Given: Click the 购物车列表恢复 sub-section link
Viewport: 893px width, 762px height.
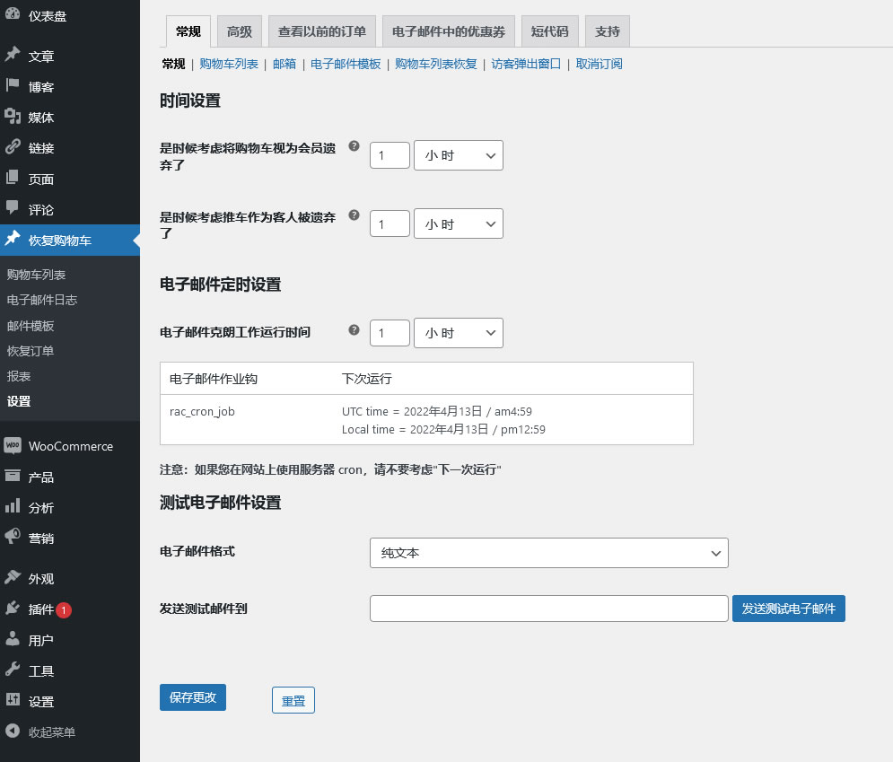Looking at the screenshot, I should click(x=435, y=64).
